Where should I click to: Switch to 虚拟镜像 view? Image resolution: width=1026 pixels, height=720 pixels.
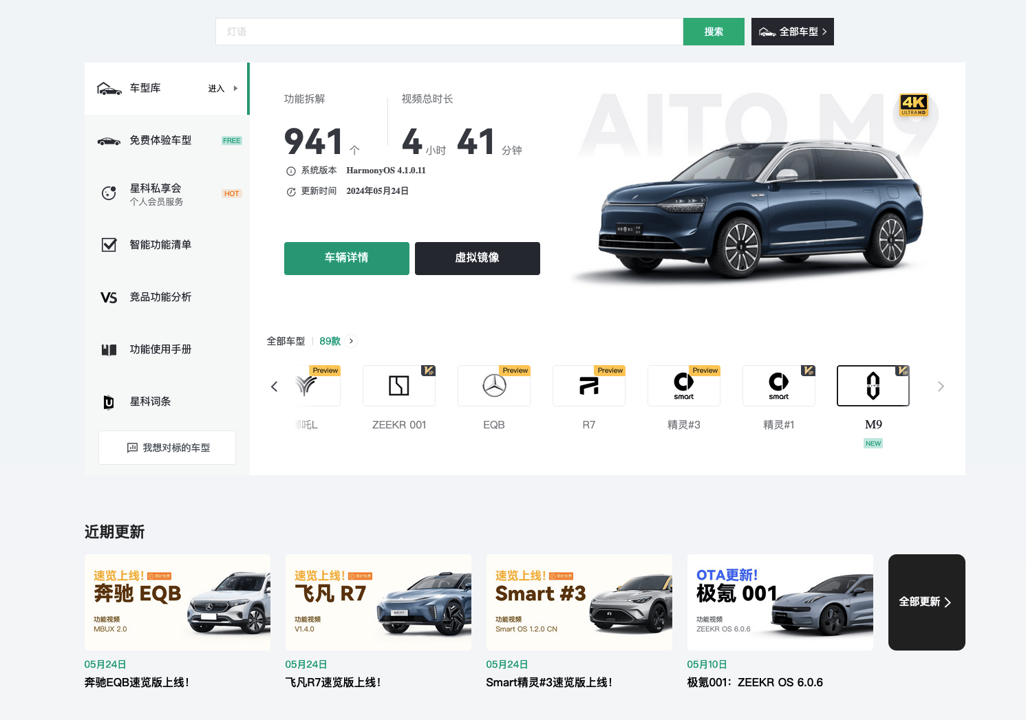click(477, 258)
